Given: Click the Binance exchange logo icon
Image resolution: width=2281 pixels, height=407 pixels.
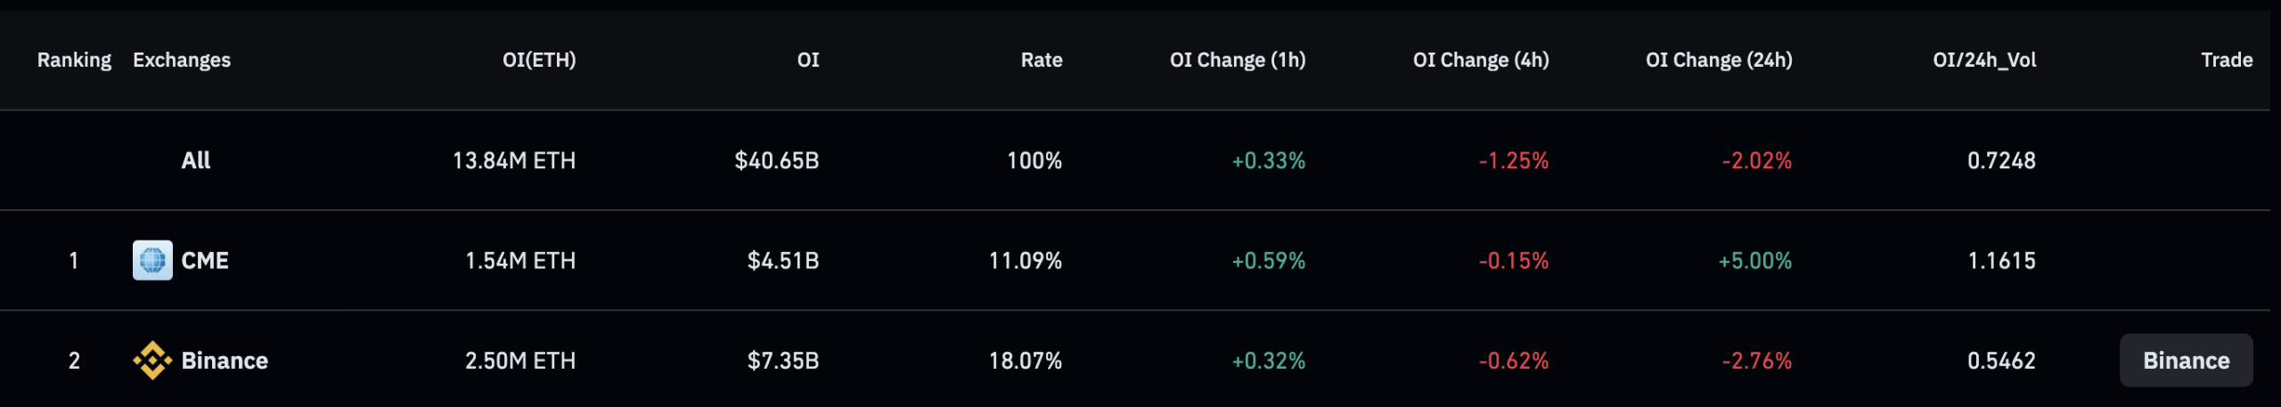Looking at the screenshot, I should pos(152,361).
